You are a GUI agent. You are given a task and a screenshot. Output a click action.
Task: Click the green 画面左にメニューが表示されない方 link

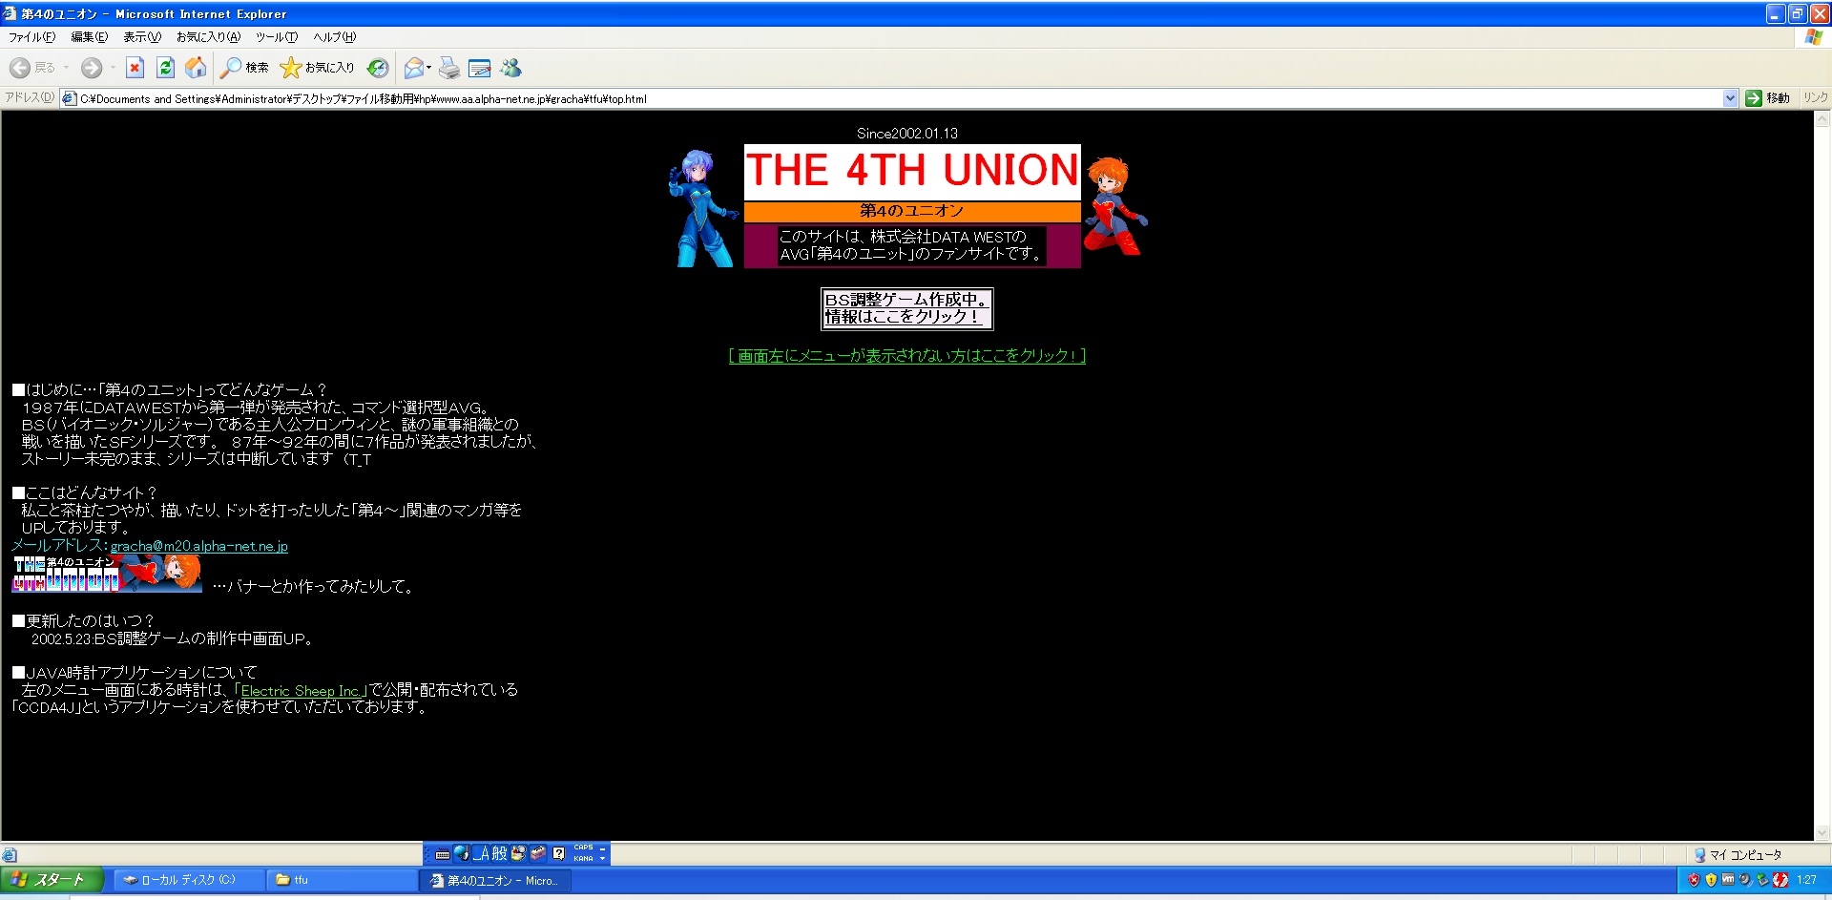[x=906, y=356]
